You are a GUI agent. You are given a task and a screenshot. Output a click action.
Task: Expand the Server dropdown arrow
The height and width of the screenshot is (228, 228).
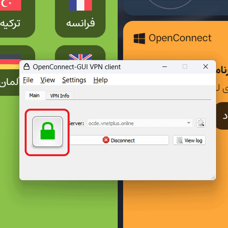(188, 123)
